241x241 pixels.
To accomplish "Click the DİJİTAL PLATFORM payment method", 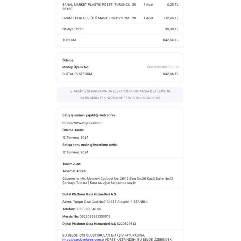I will click(77, 74).
